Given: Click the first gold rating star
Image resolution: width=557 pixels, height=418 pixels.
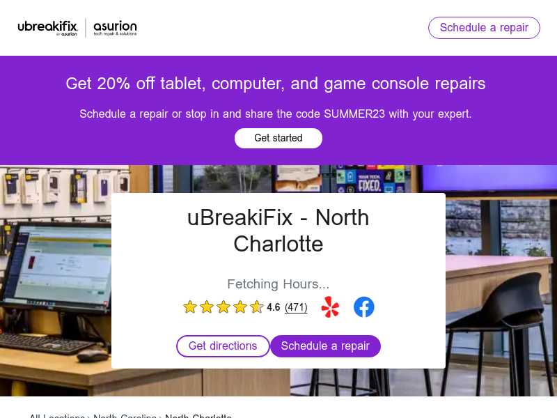Looking at the screenshot, I should tap(190, 307).
